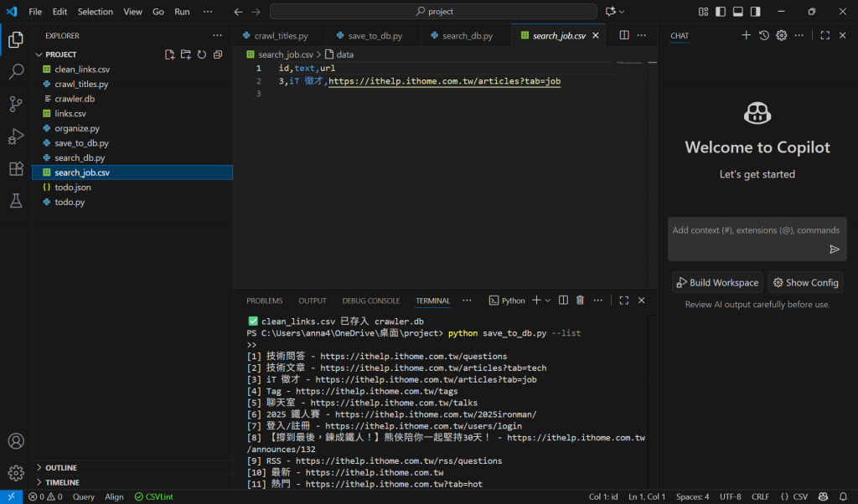Open the Testing flask view
The width and height of the screenshot is (858, 504).
(x=16, y=201)
